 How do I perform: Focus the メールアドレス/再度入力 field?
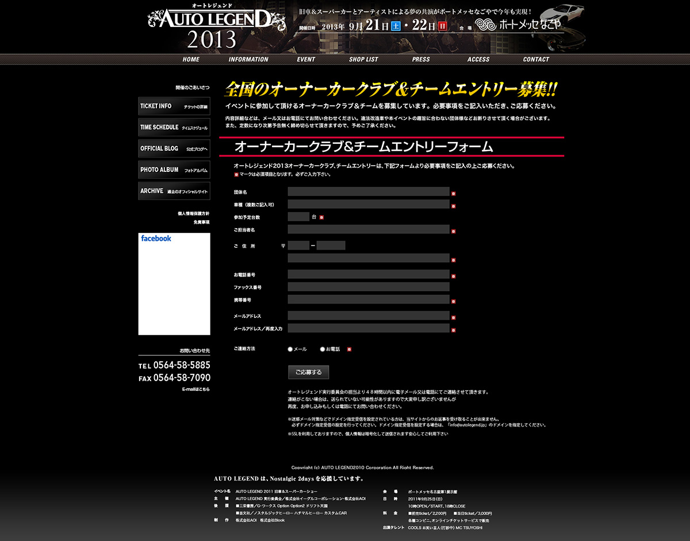(x=369, y=328)
